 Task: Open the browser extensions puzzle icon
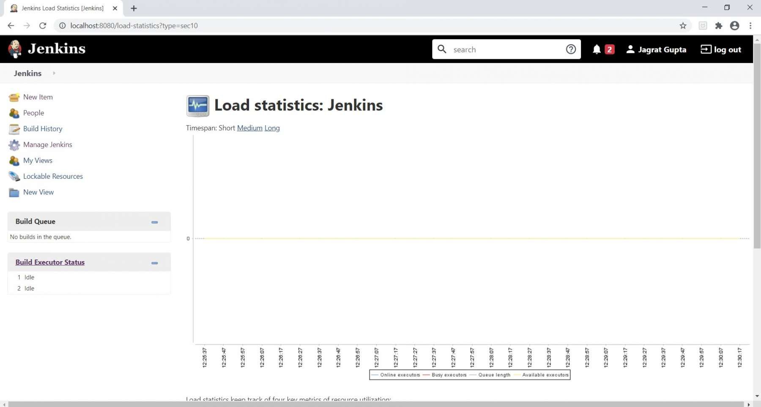tap(719, 25)
